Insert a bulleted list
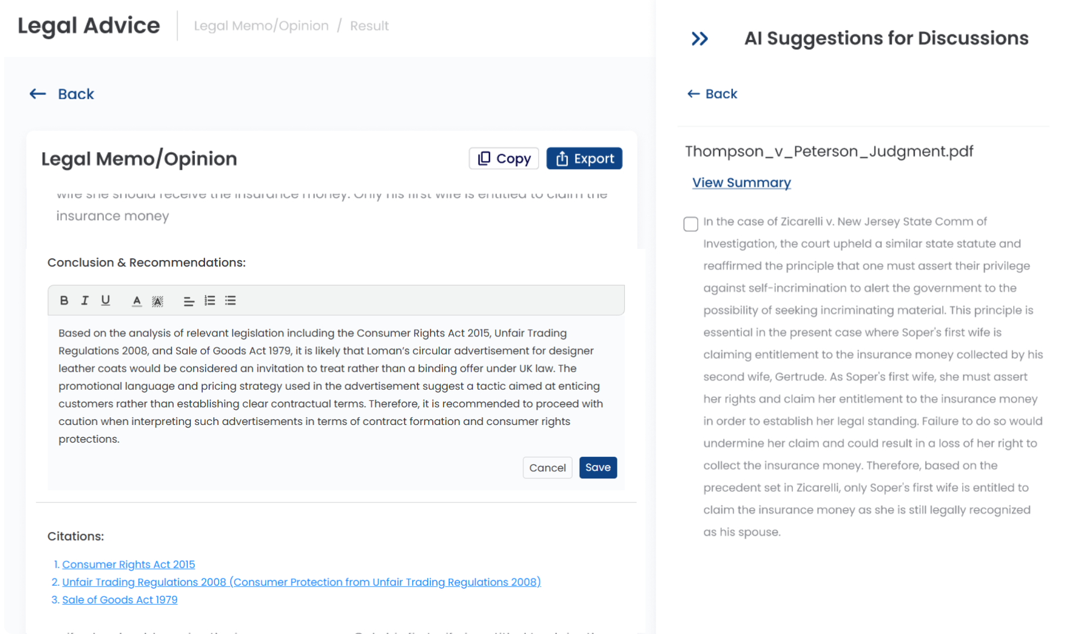 click(230, 301)
